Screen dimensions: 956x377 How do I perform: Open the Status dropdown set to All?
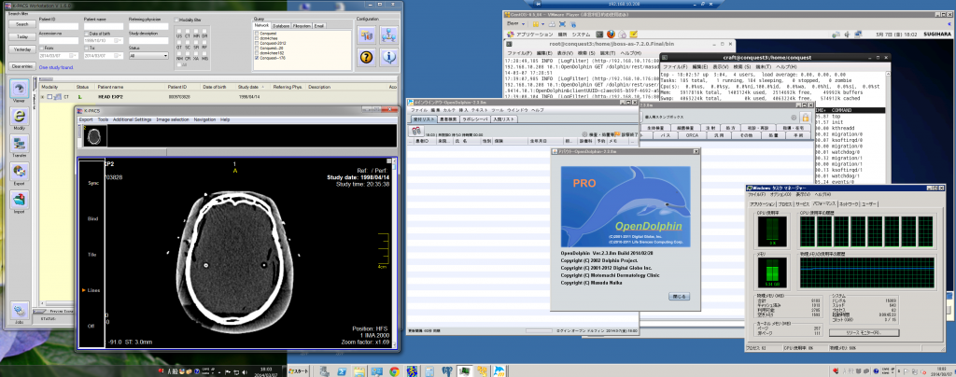tap(148, 55)
